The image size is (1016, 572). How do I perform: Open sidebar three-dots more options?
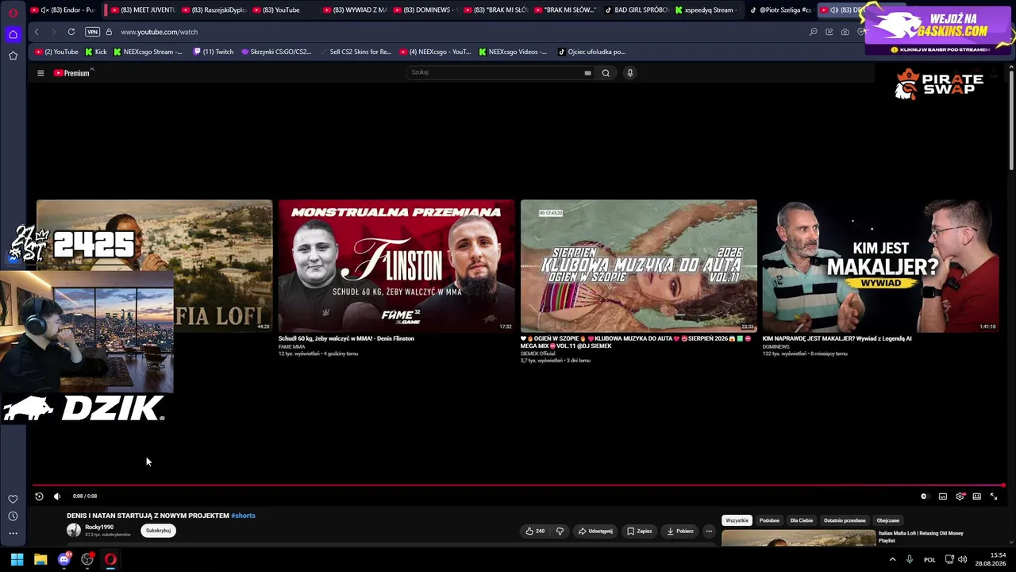coord(13,534)
